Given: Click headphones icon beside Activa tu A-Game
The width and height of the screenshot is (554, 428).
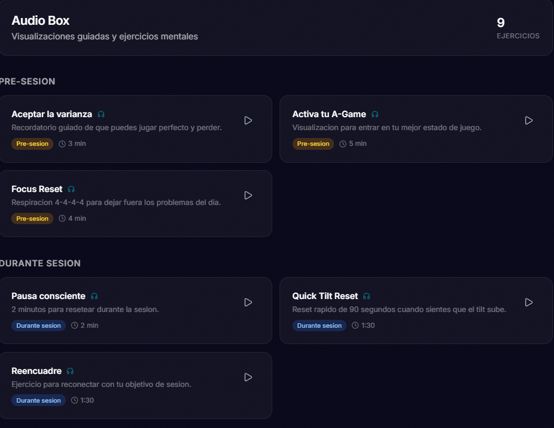Looking at the screenshot, I should 375,114.
